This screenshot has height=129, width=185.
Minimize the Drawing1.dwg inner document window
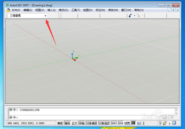click(x=169, y=10)
